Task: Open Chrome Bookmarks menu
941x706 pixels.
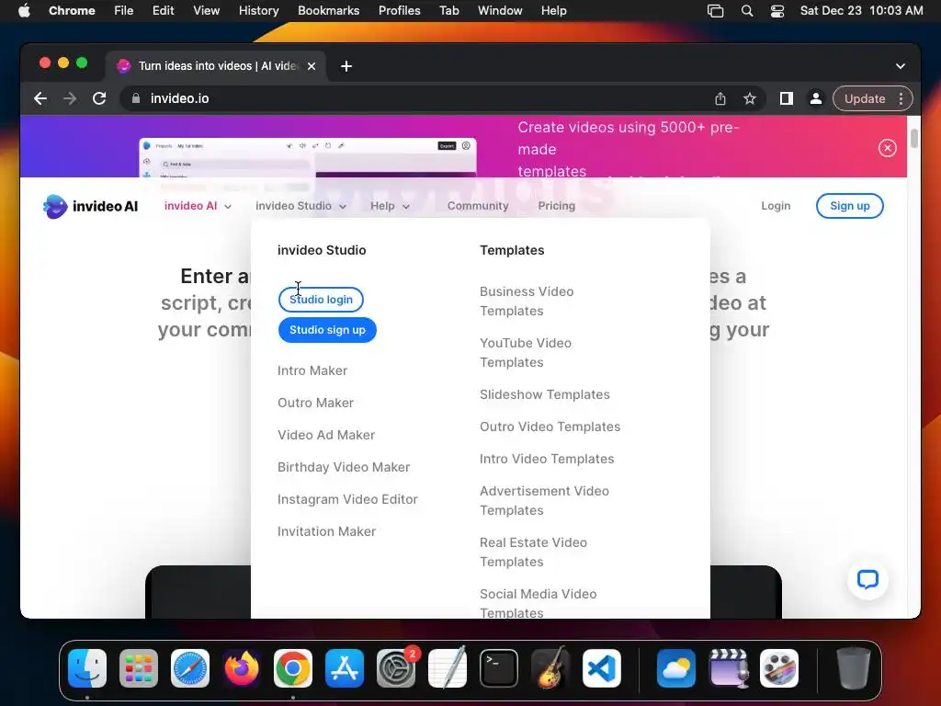Action: (x=329, y=11)
